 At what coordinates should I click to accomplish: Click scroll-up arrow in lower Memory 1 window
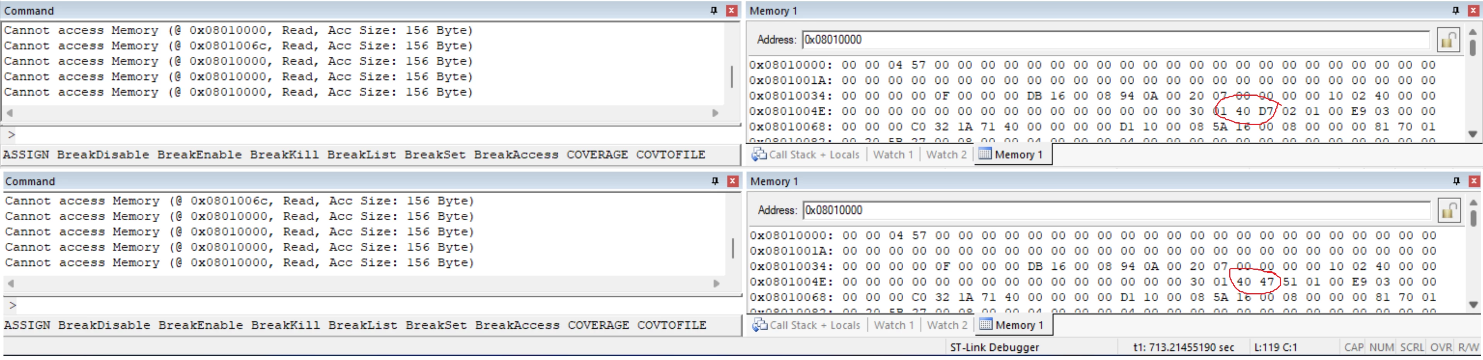tap(1474, 203)
